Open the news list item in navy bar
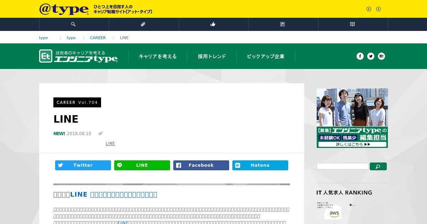The height and width of the screenshot is (224, 427). 283,24
